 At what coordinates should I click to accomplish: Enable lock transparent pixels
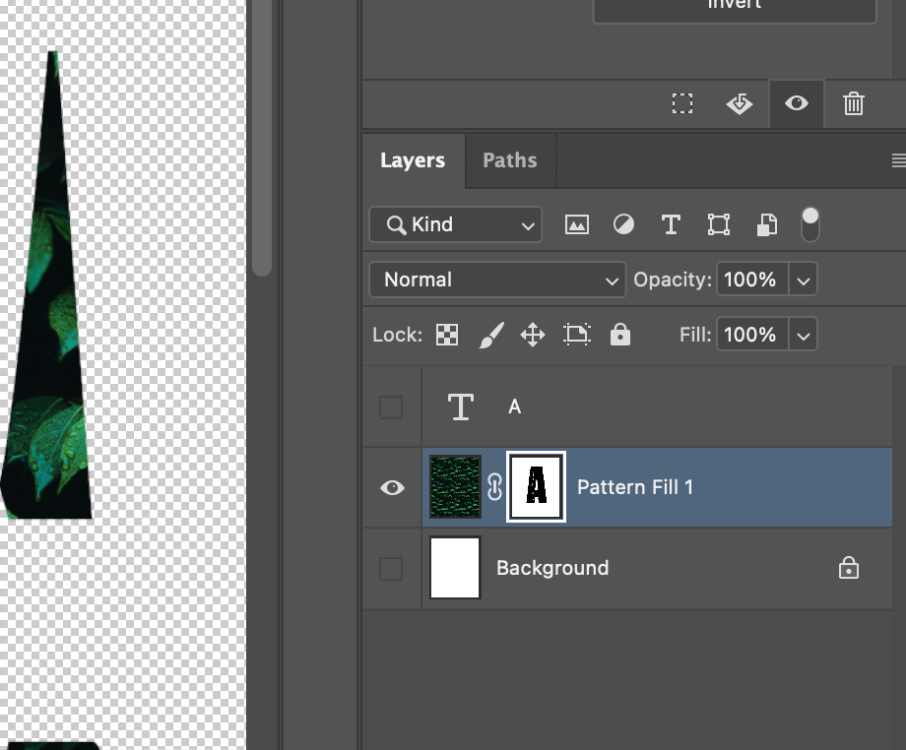446,335
